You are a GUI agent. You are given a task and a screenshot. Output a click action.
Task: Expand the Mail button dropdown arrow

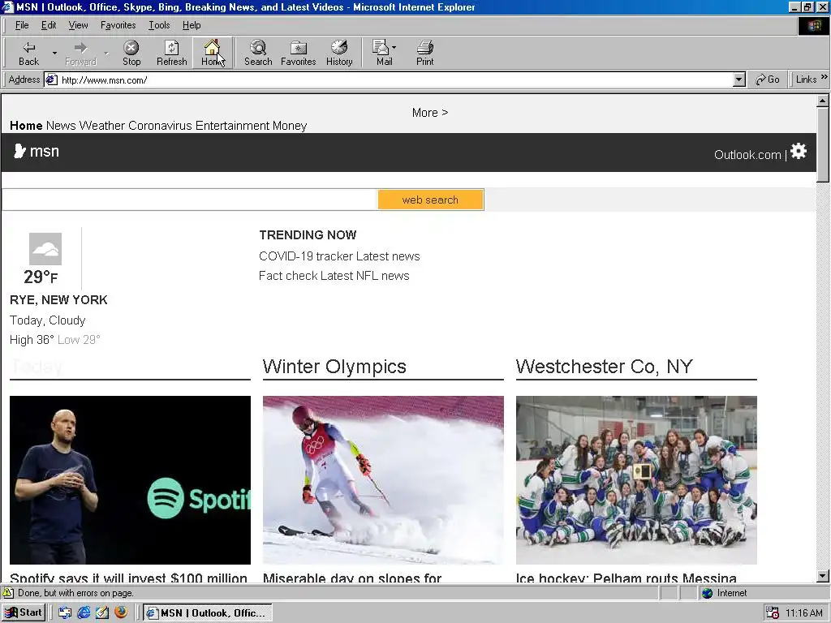click(394, 48)
